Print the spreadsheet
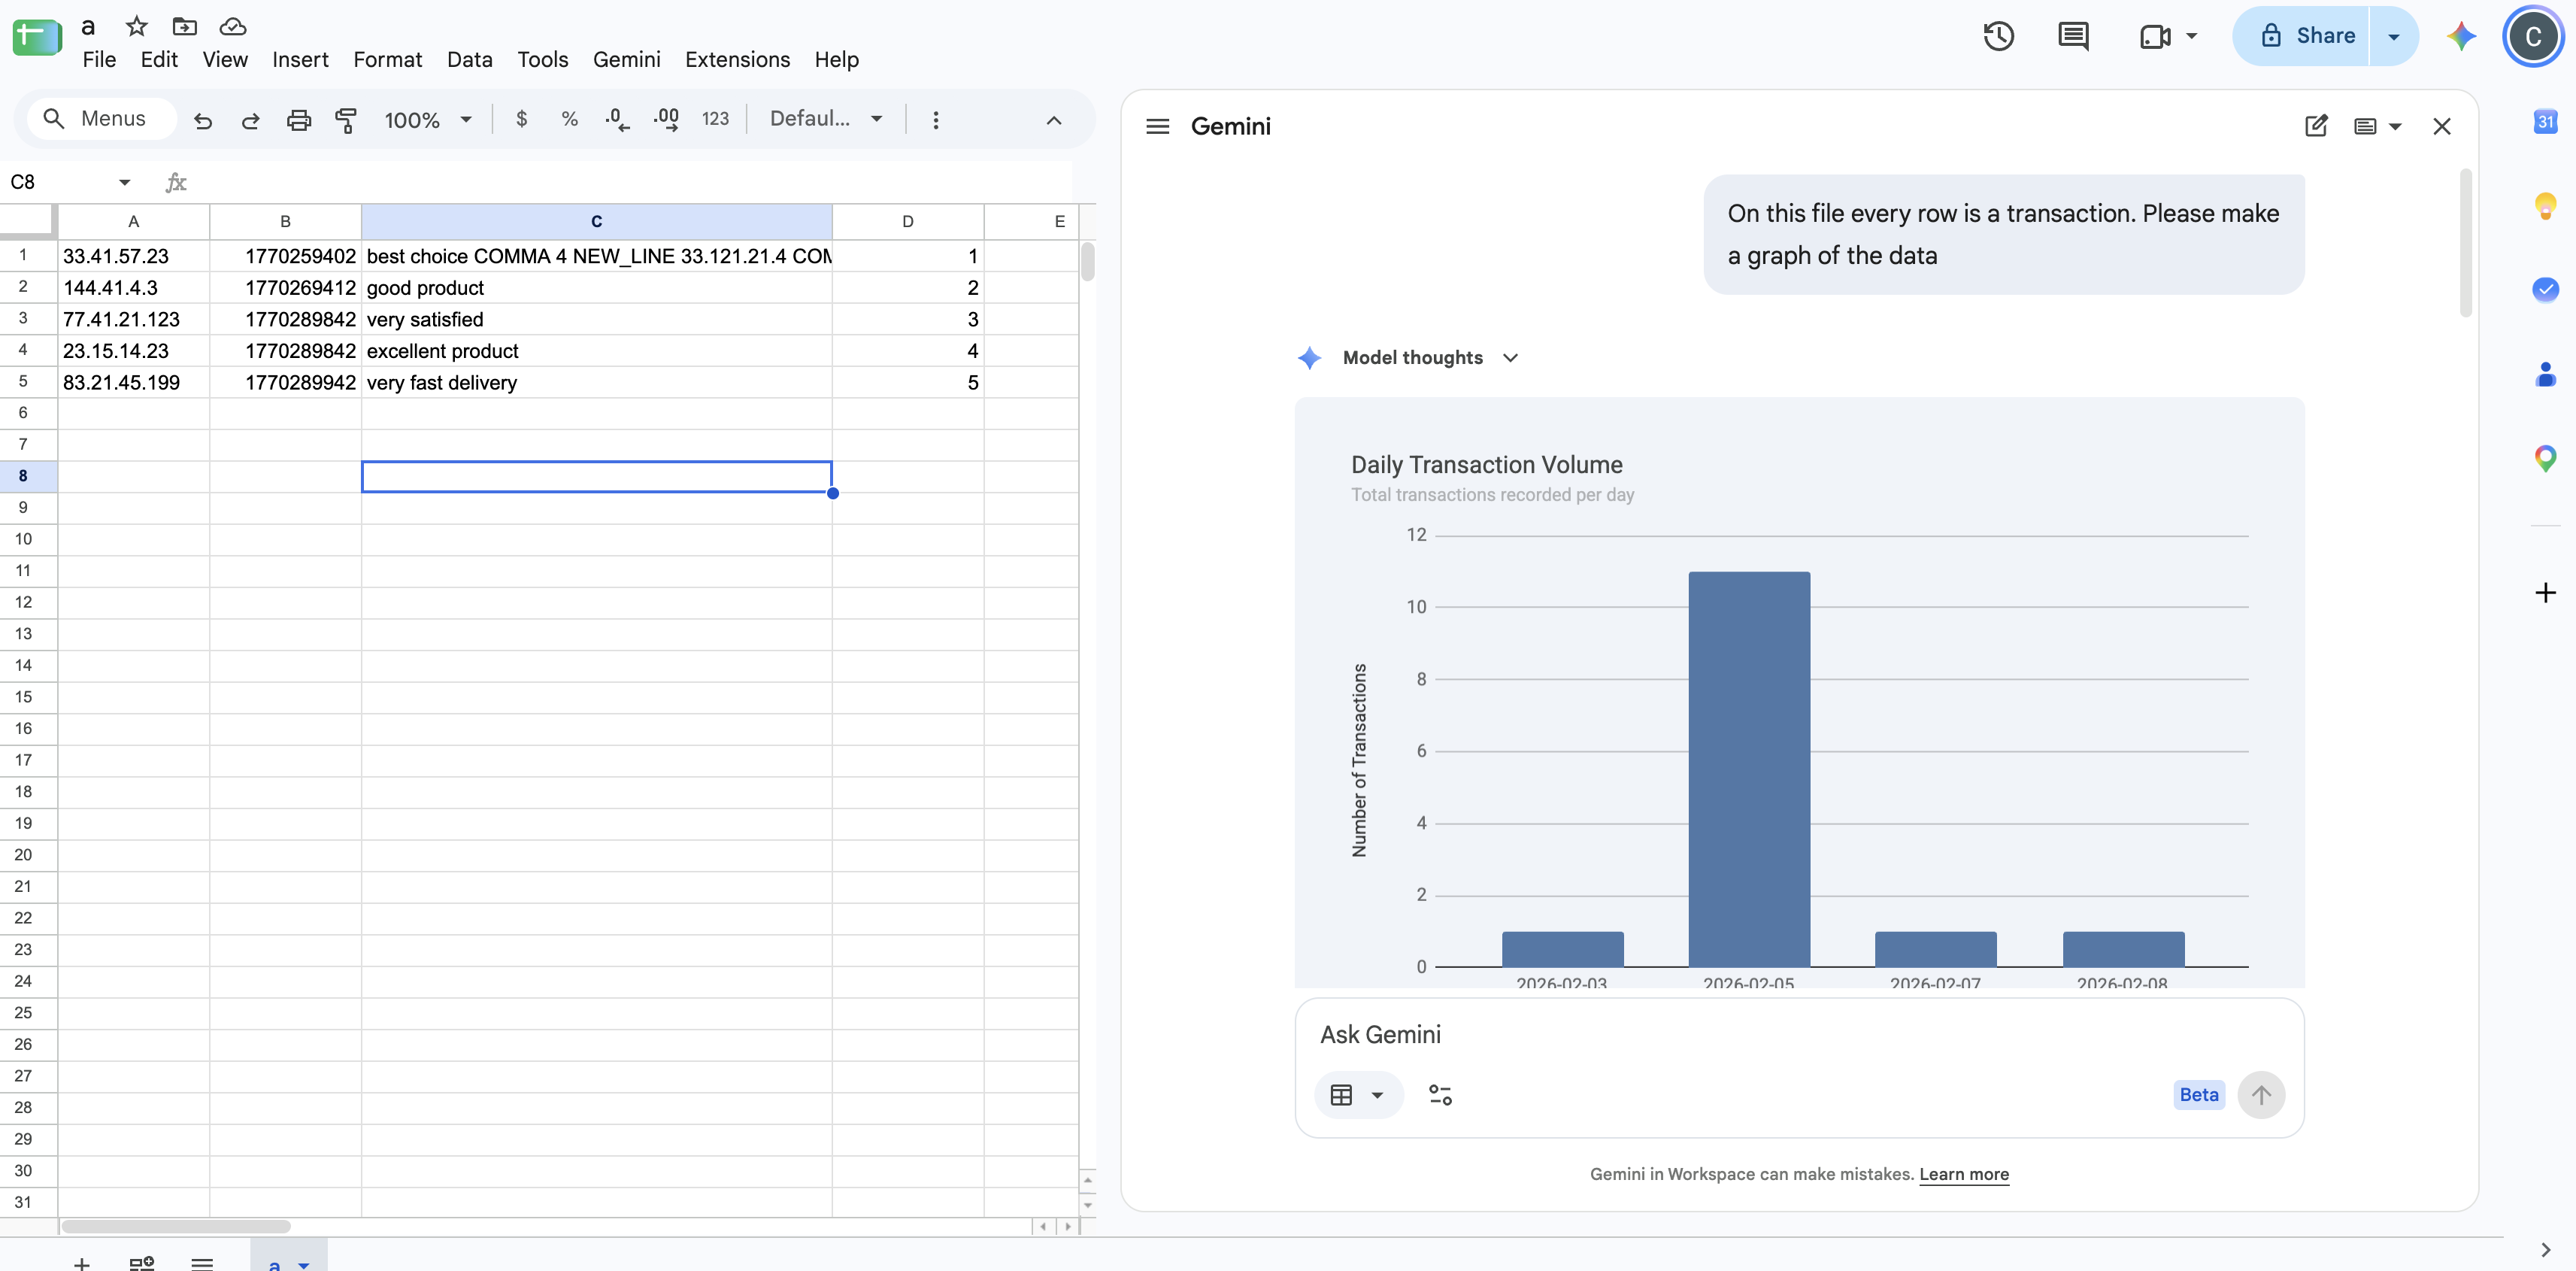Viewport: 2576px width, 1271px height. [299, 120]
